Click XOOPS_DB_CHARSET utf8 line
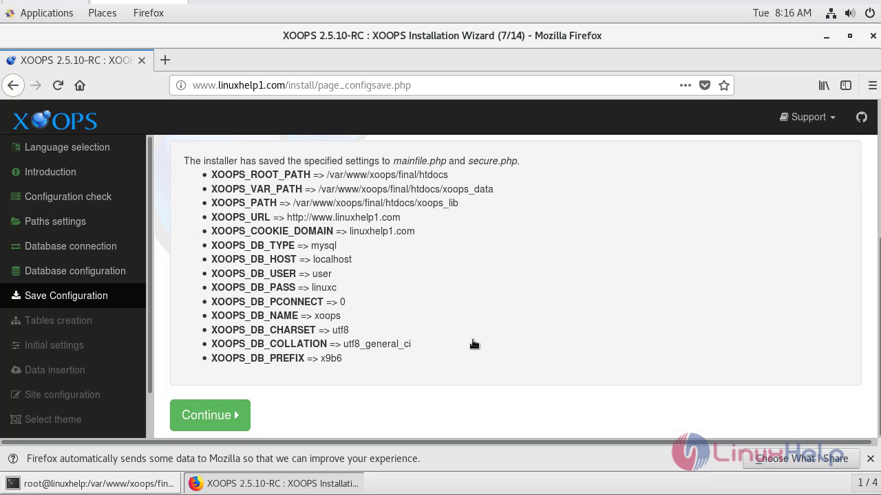 [x=280, y=330]
